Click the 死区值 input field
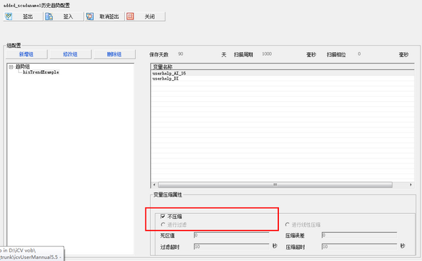422x261 pixels. (x=231, y=235)
